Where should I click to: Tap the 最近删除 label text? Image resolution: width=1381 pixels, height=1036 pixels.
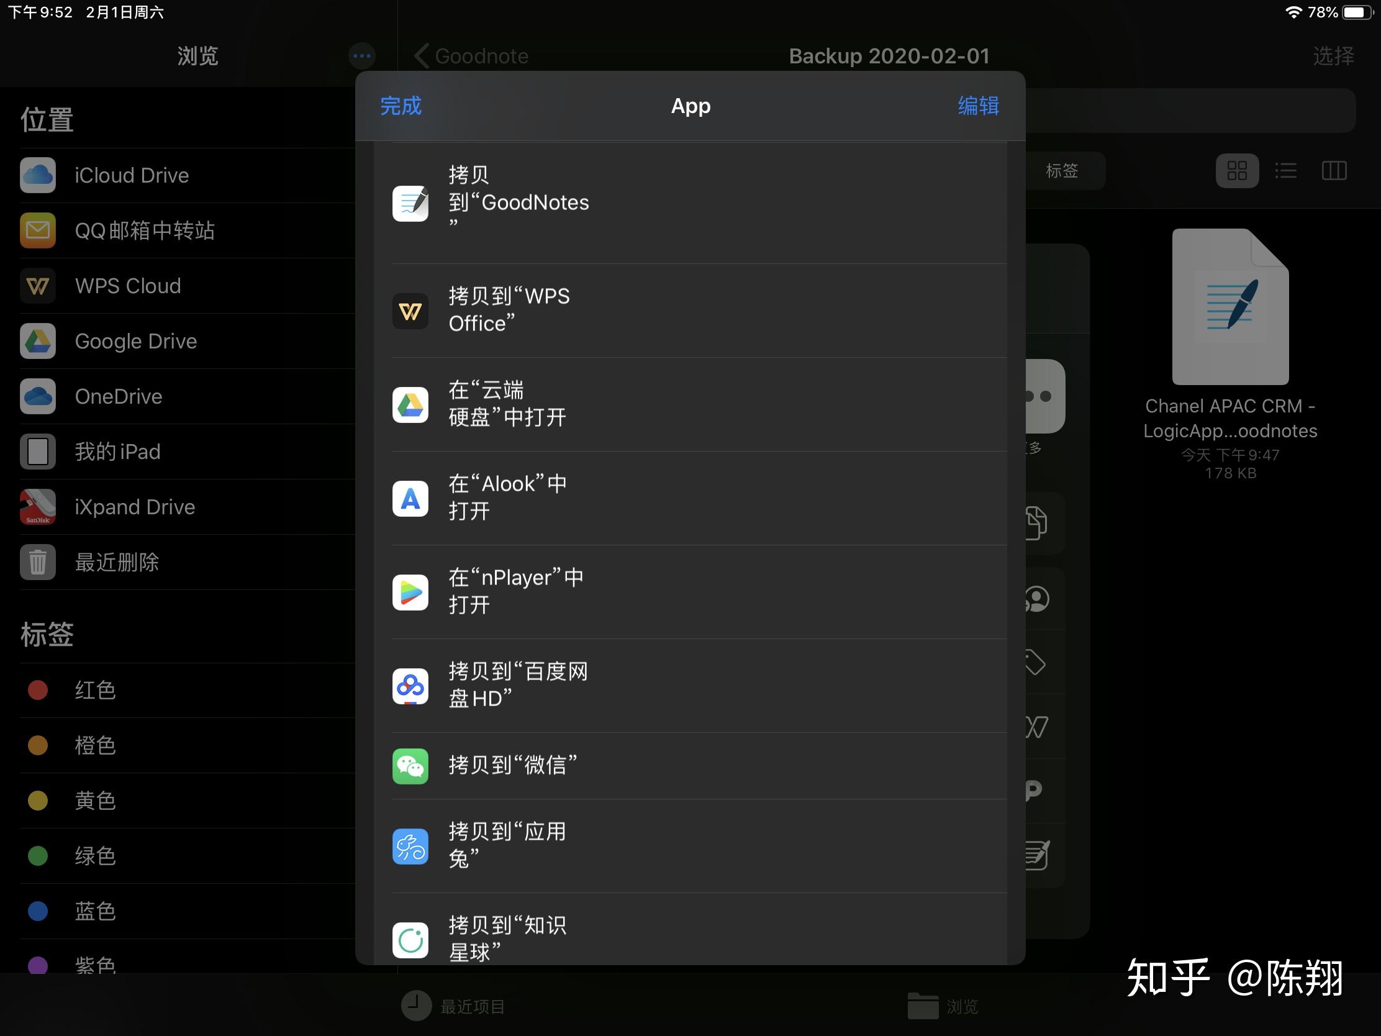click(x=117, y=562)
